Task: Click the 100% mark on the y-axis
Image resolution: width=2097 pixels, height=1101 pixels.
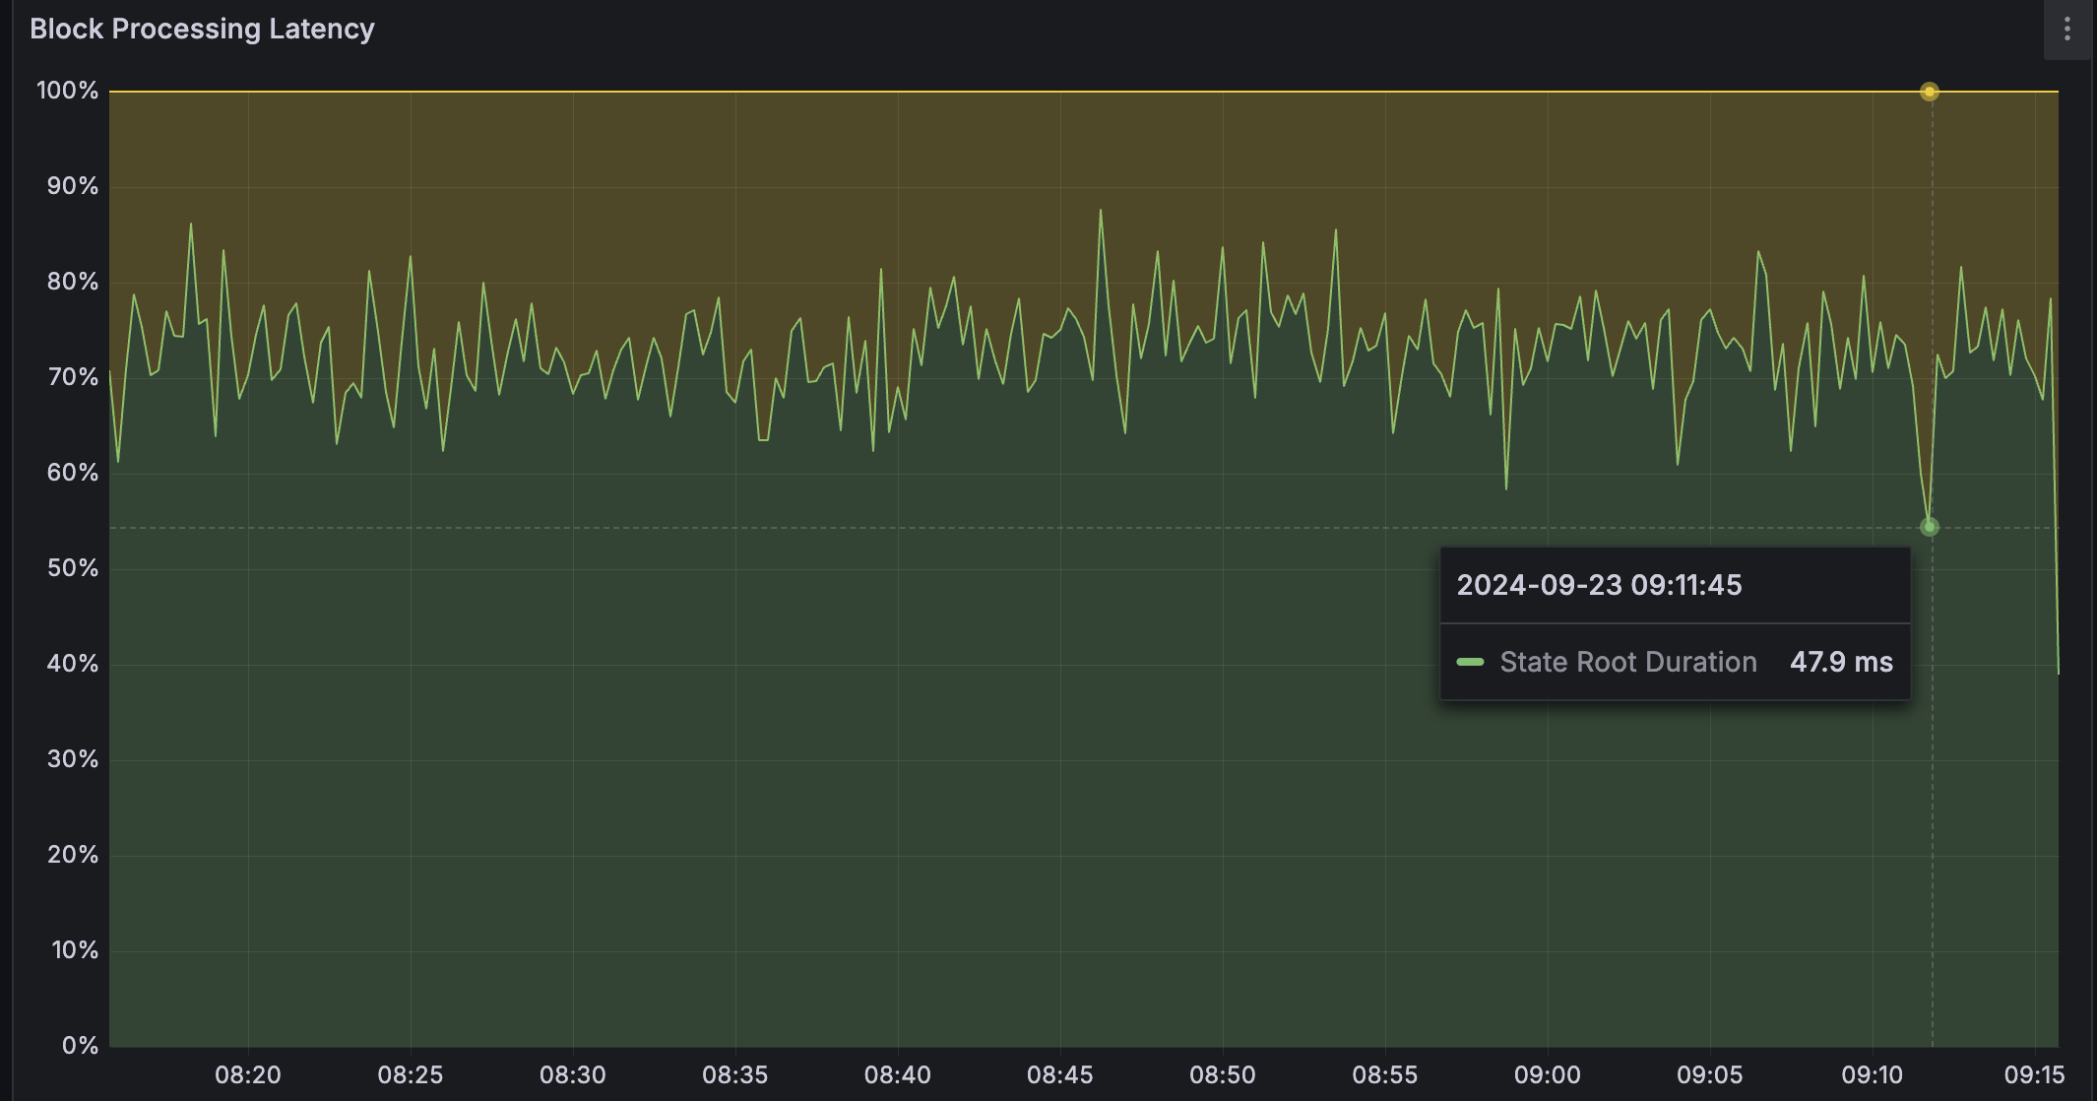Action: 66,91
